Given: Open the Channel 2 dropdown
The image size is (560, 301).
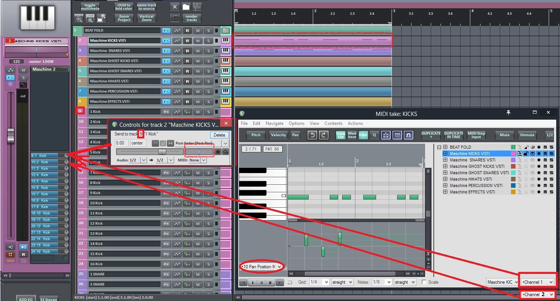Looking at the screenshot, I should (538, 295).
